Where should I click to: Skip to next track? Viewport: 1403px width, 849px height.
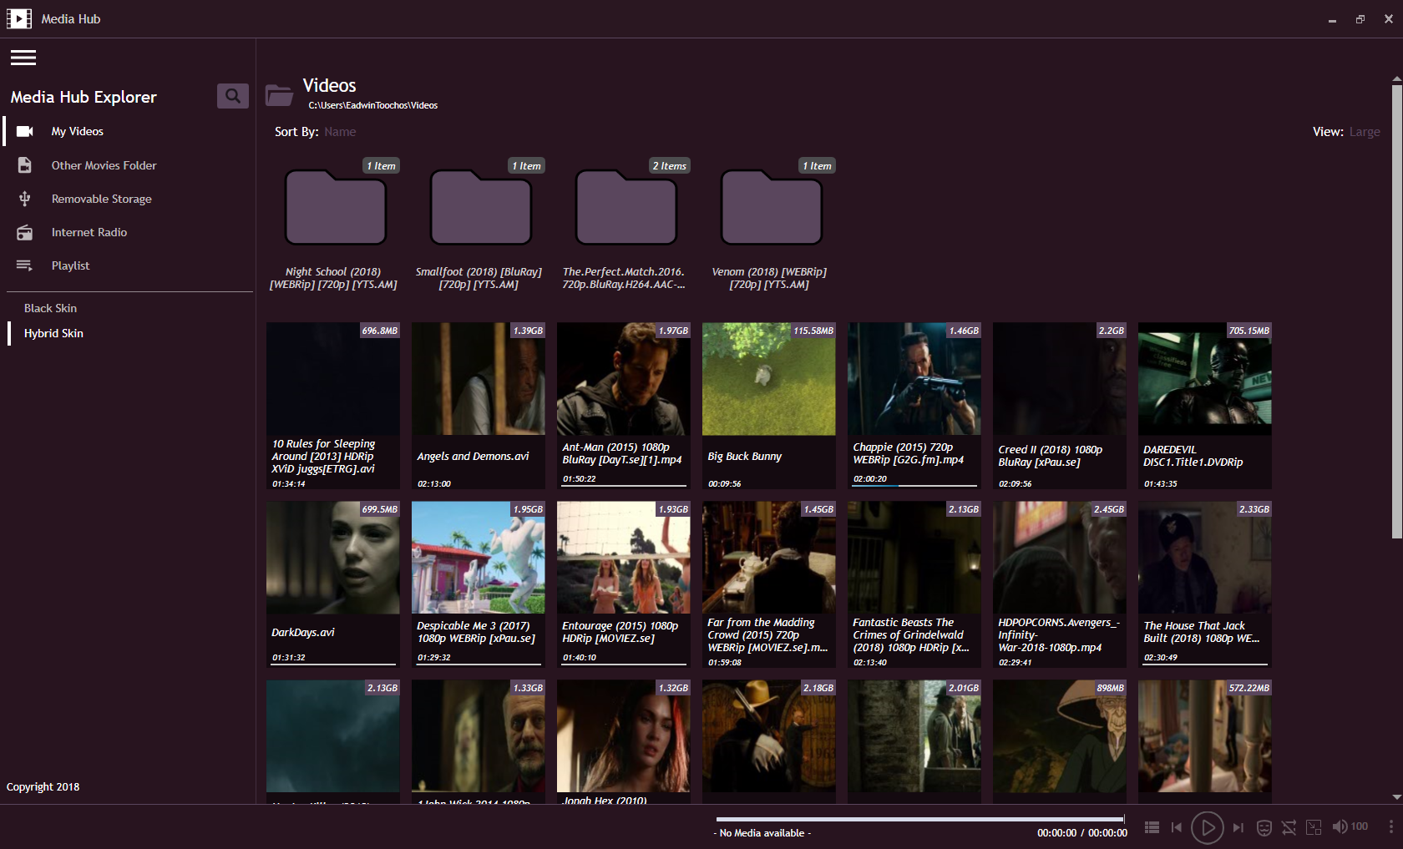[x=1238, y=827]
